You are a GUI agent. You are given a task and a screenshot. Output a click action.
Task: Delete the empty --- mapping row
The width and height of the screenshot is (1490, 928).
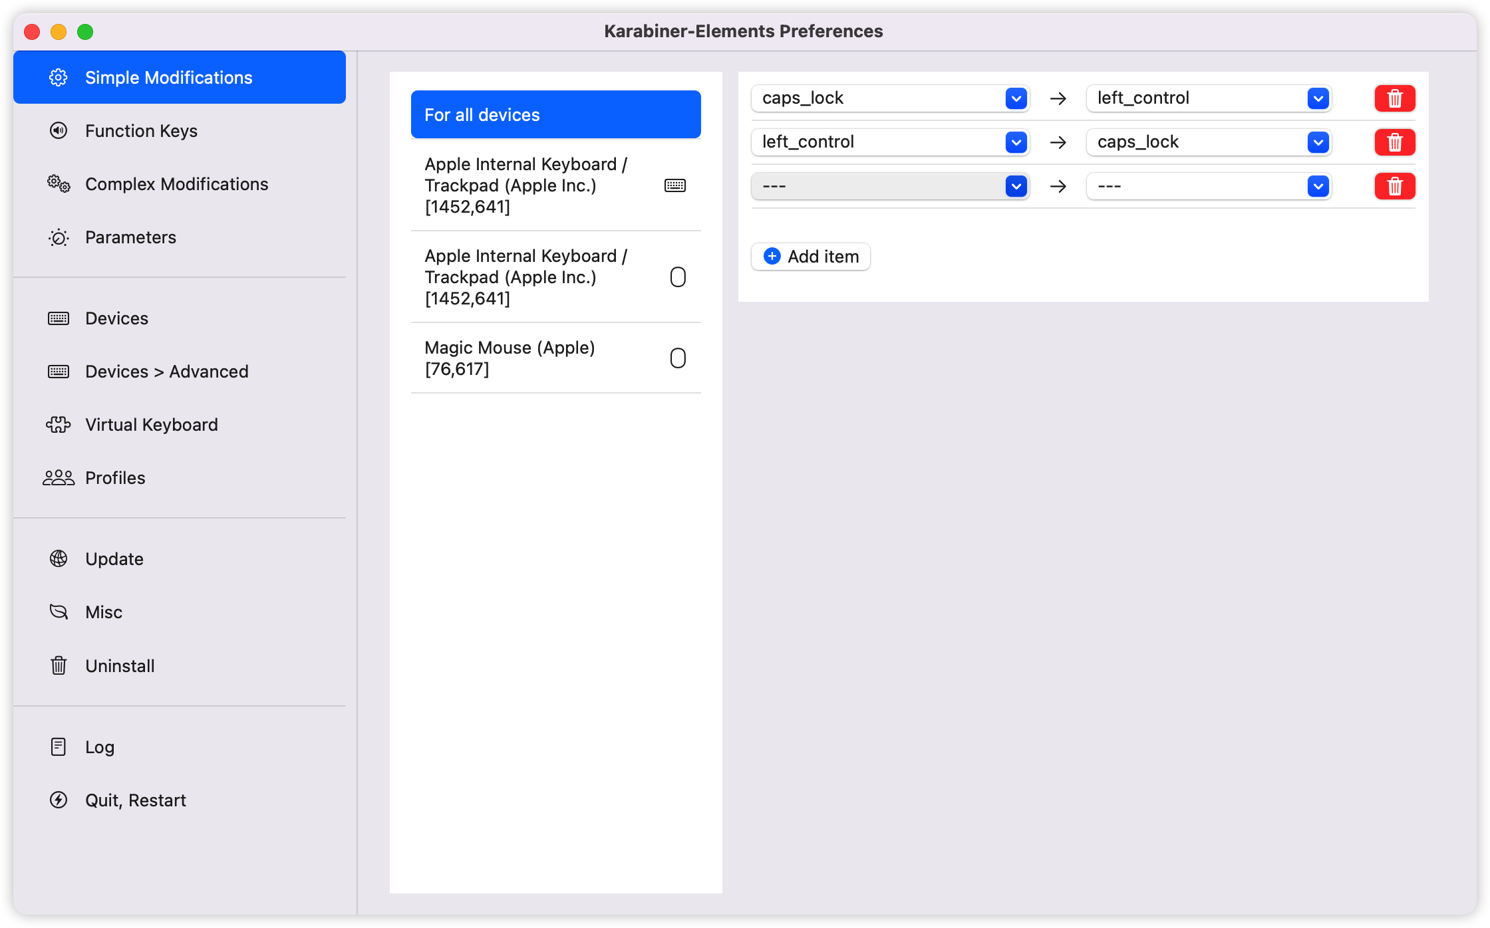[x=1395, y=186]
